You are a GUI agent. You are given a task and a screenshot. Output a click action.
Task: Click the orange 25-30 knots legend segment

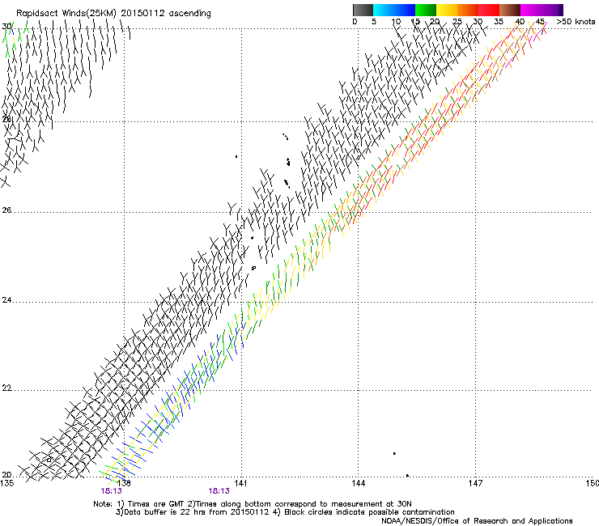[x=468, y=10]
